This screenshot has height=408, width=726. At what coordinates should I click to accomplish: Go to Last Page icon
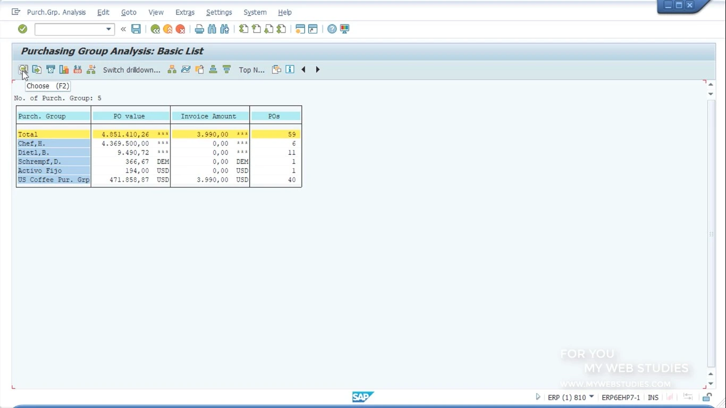pos(282,29)
